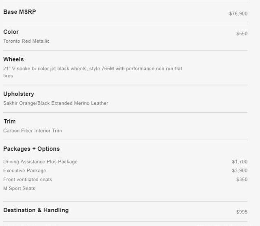The image size is (260, 226).
Task: Select the Driving Assistance Plus Package item
Action: point(40,162)
